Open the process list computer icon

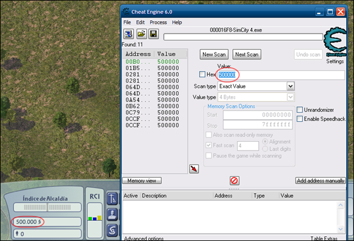[x=129, y=34]
